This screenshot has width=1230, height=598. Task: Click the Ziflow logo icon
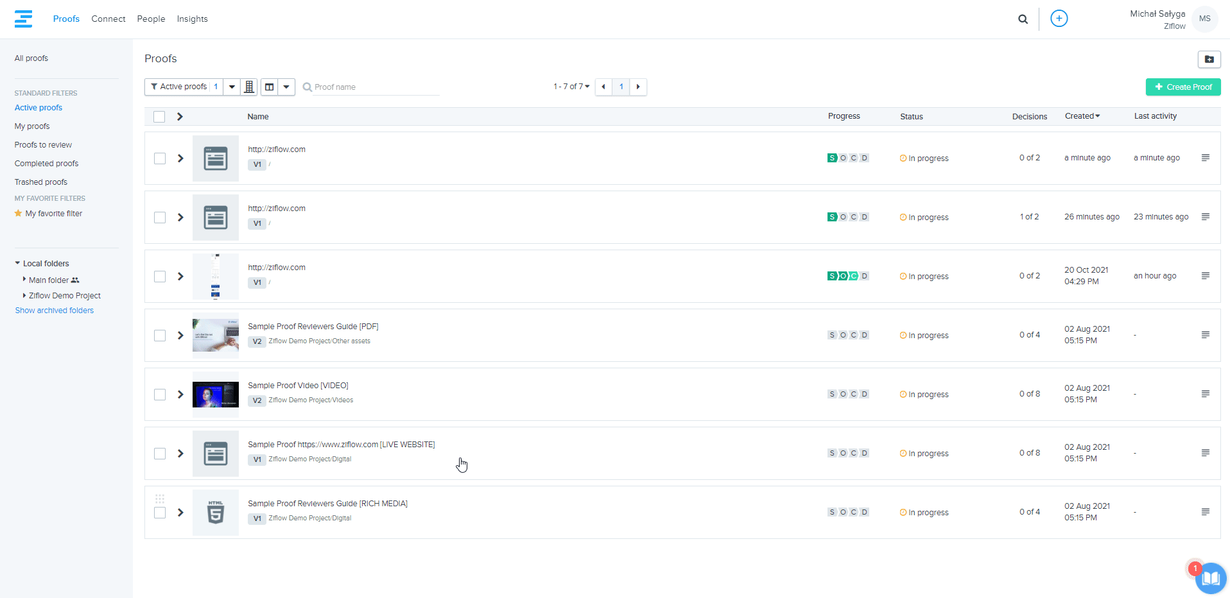click(24, 19)
